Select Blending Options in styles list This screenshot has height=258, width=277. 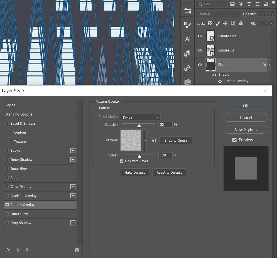pos(19,114)
